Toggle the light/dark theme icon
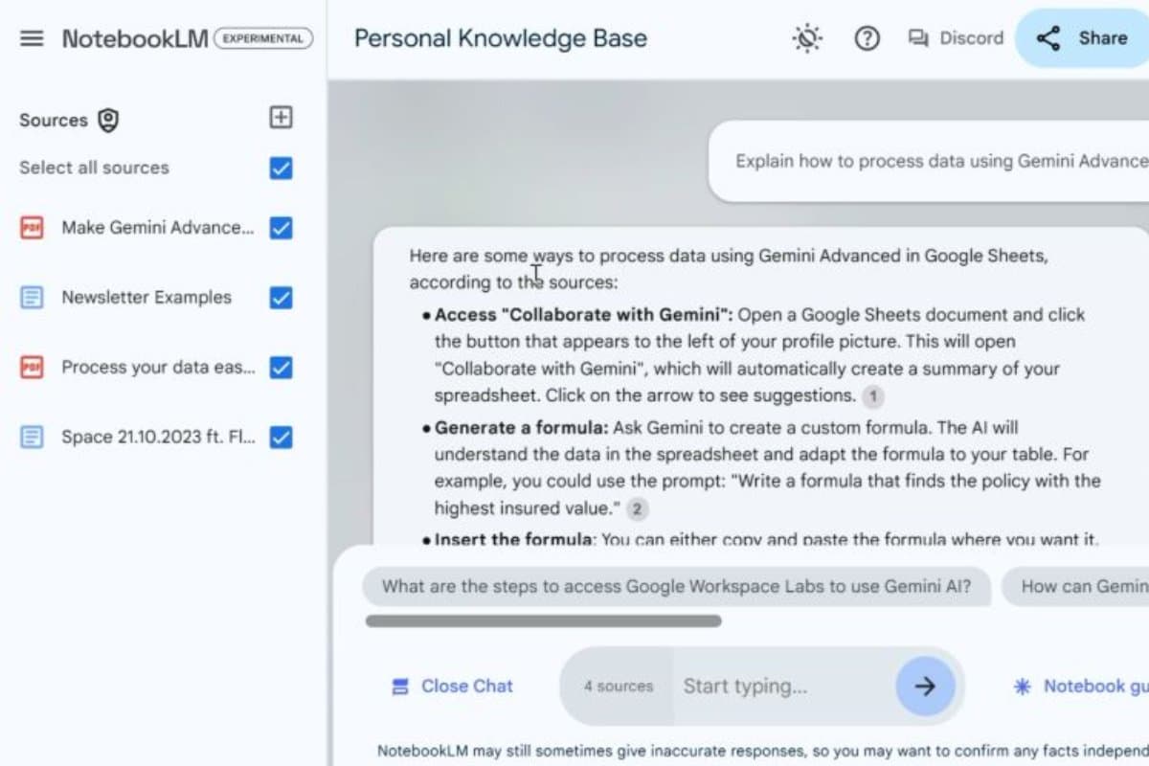Viewport: 1149px width, 766px height. coord(807,38)
